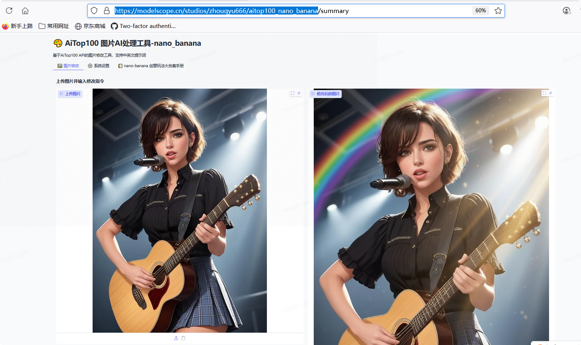
Task: Click the 上传图片并输入修改指令 heading
Action: pyautogui.click(x=80, y=81)
